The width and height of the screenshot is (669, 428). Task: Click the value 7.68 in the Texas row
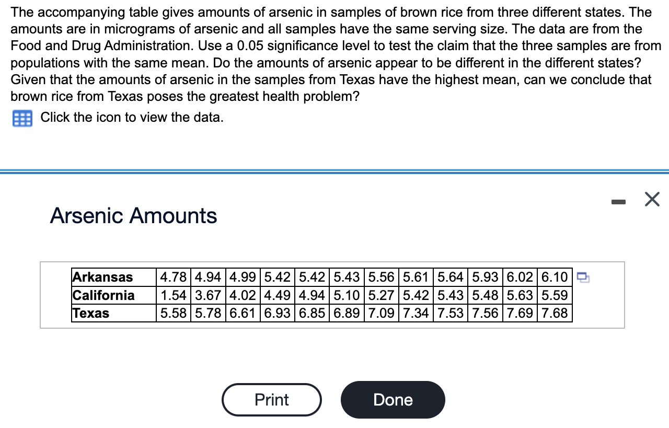tap(555, 313)
